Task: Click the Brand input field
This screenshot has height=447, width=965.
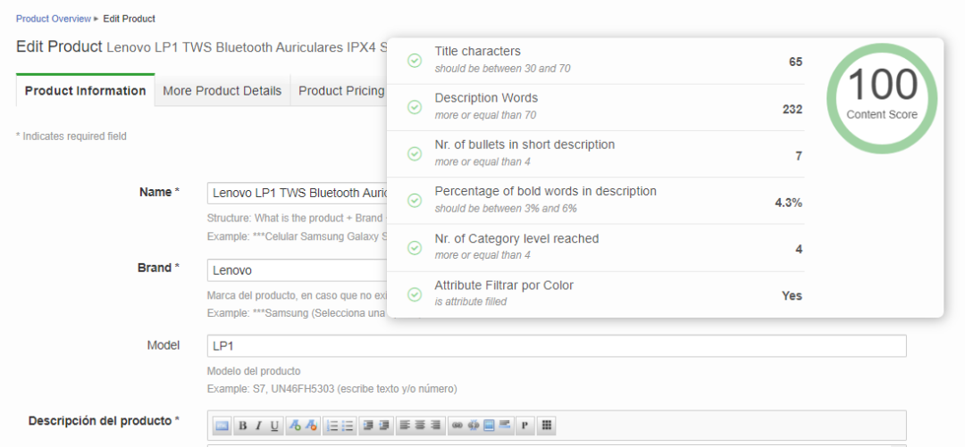Action: 296,270
